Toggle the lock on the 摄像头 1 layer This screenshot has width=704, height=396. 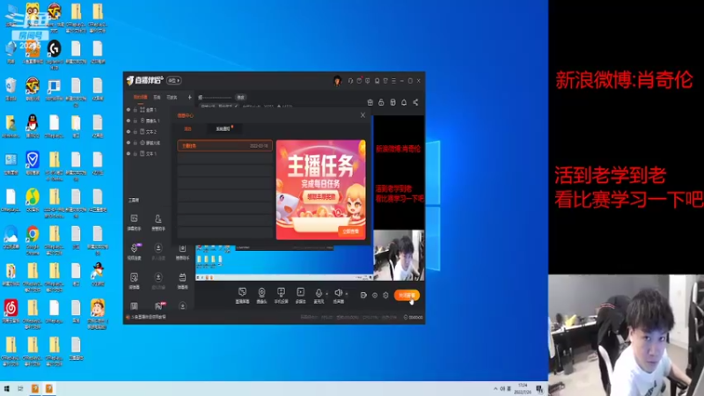136,121
